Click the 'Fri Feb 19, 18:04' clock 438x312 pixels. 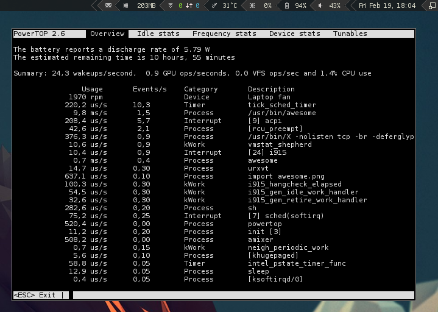pyautogui.click(x=387, y=5)
